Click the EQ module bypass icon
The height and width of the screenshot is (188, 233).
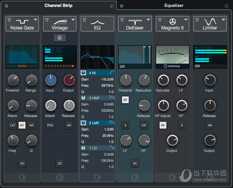85,20
